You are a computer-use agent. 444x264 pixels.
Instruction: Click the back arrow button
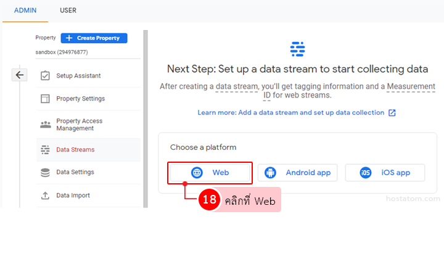point(20,75)
